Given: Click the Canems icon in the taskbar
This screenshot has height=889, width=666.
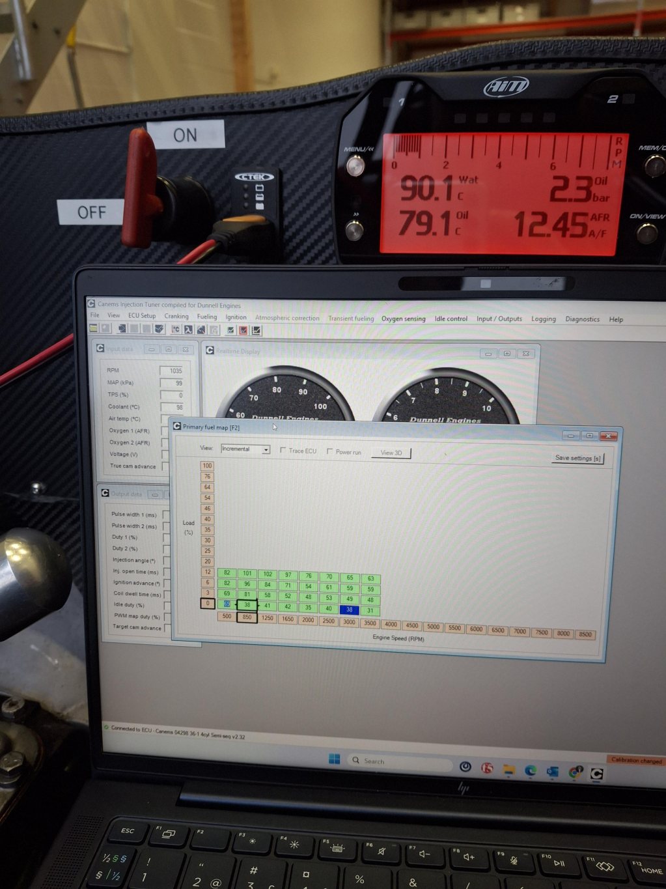Looking at the screenshot, I should click(x=596, y=774).
